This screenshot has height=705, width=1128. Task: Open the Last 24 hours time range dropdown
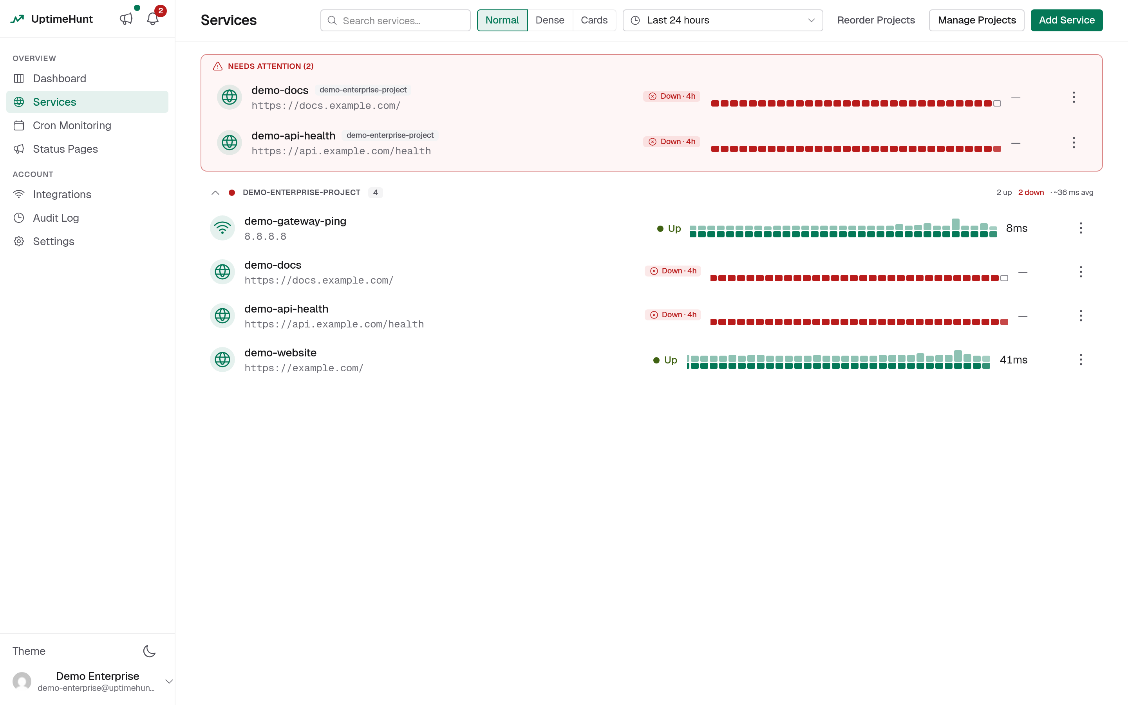click(x=723, y=20)
